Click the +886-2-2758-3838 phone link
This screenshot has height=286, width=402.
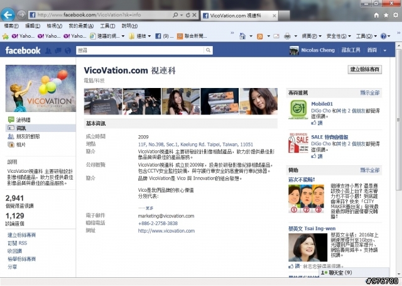158,223
